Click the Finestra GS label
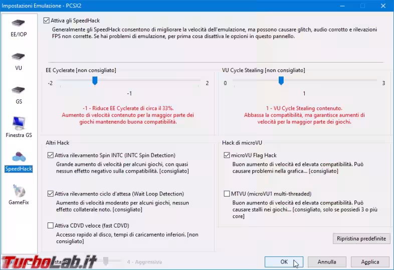 coord(19,135)
